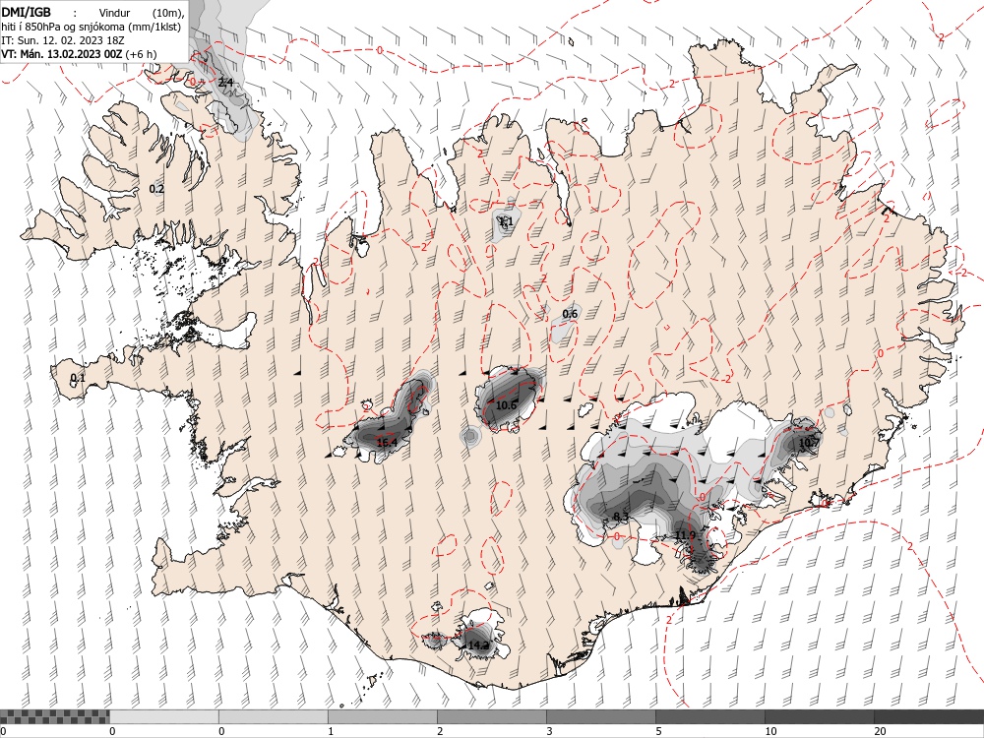The height and width of the screenshot is (738, 984).
Task: Click the 10.6 snowfall value label
Action: pos(506,405)
